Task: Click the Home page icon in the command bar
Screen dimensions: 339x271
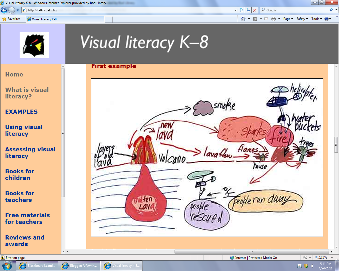Action: [x=243, y=19]
